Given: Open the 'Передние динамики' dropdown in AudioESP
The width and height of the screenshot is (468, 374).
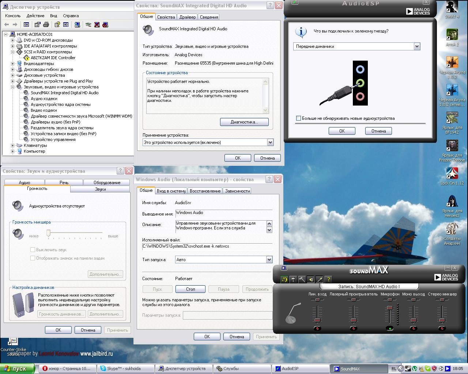Looking at the screenshot, I should point(417,46).
